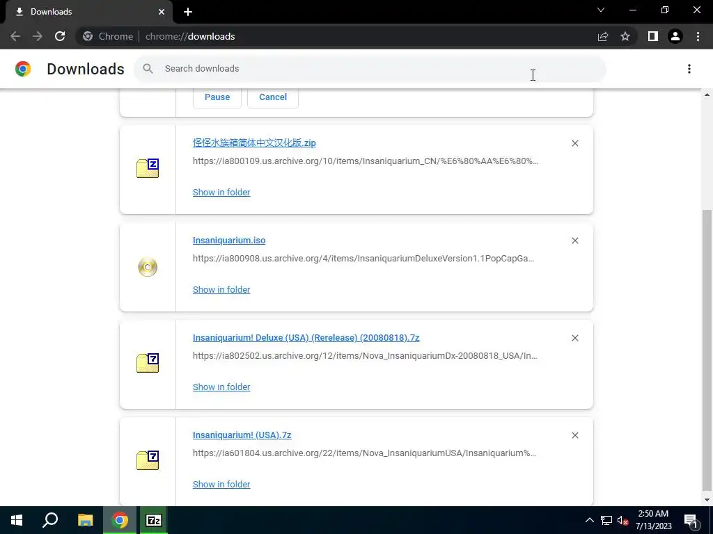The width and height of the screenshot is (713, 534).
Task: Click the magnifier icon in search downloads
Action: coord(148,69)
